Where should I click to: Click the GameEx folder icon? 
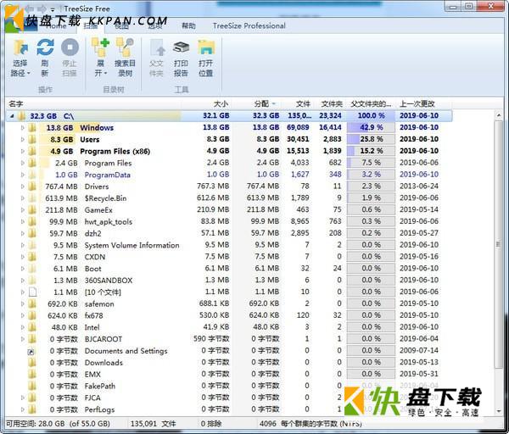32,210
